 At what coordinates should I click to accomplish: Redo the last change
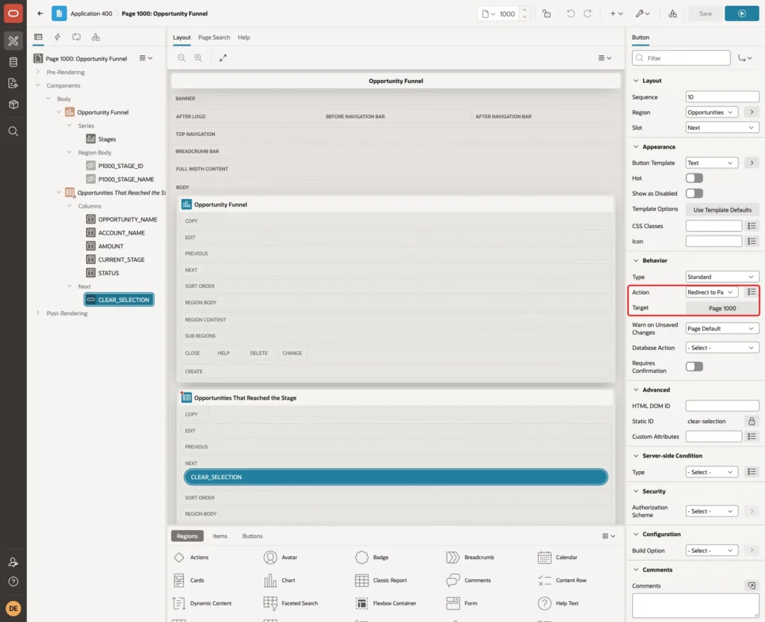587,13
